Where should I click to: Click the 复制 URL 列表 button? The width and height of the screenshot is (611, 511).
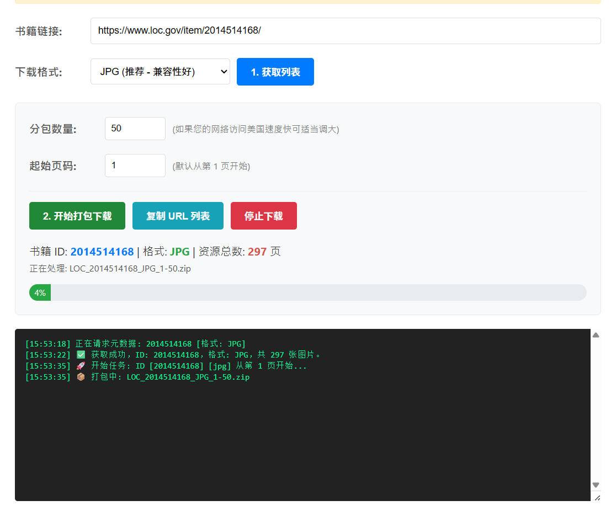178,216
